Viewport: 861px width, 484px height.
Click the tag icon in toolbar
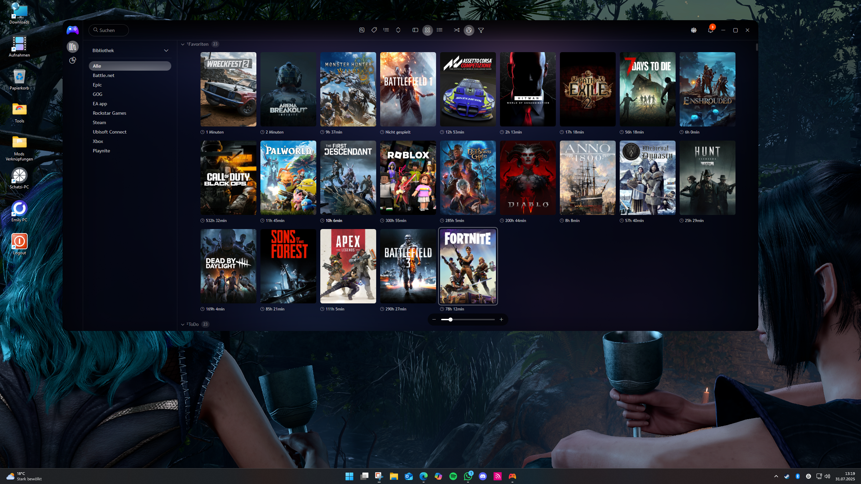tap(374, 30)
